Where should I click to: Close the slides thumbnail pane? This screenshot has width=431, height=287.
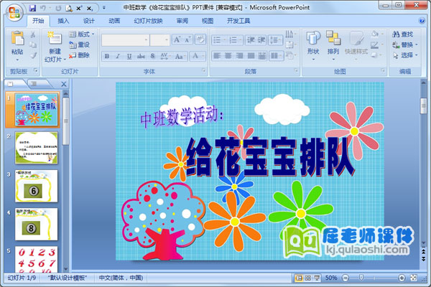pyautogui.click(x=64, y=84)
